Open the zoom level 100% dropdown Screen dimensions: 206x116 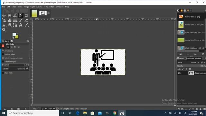[51, 109]
